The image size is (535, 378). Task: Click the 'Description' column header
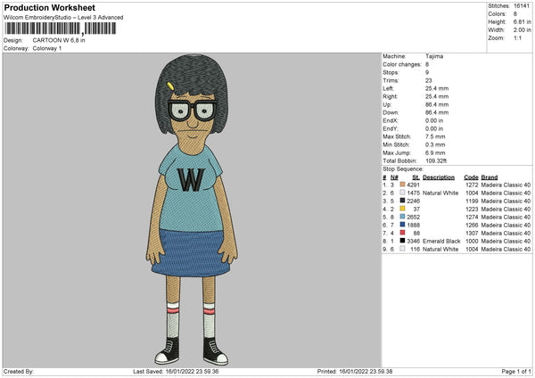click(x=439, y=177)
